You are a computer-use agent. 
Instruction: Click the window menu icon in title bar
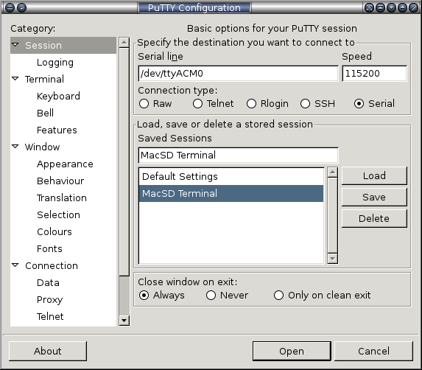click(x=10, y=7)
